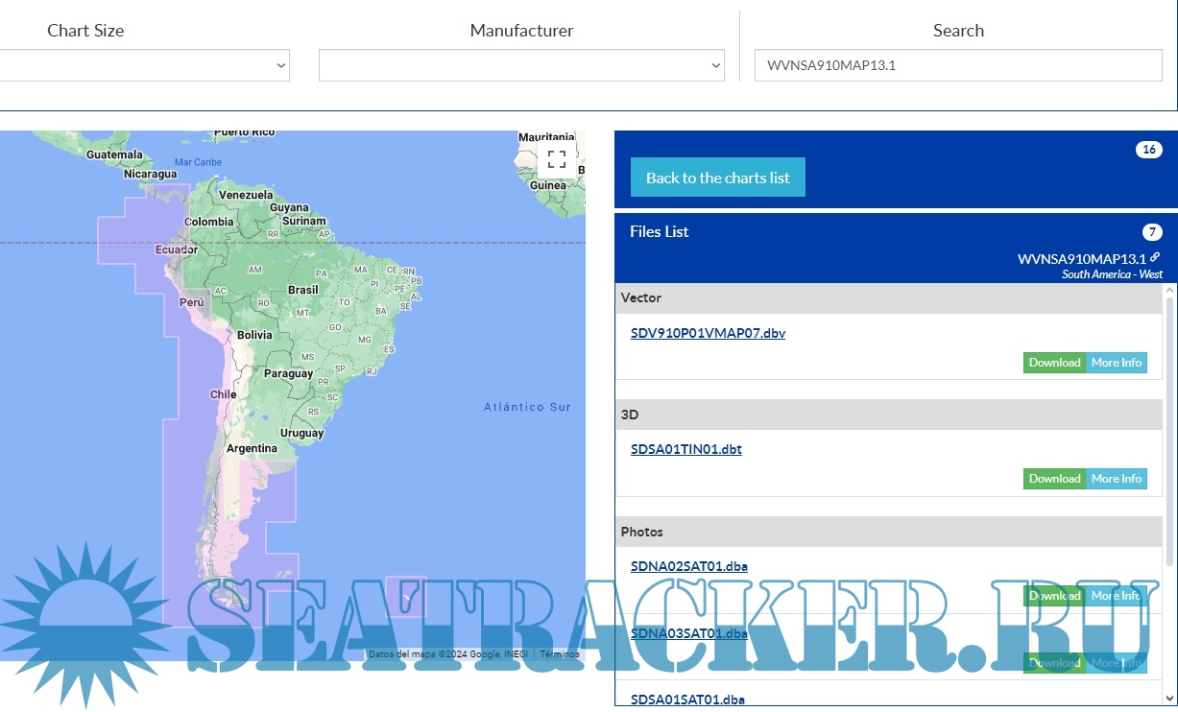The image size is (1178, 712).
Task: Open the SDNA03SAT01.dba file link
Action: (x=688, y=633)
